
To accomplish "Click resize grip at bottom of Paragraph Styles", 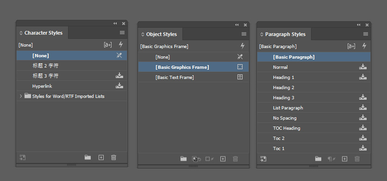I will tap(313, 166).
